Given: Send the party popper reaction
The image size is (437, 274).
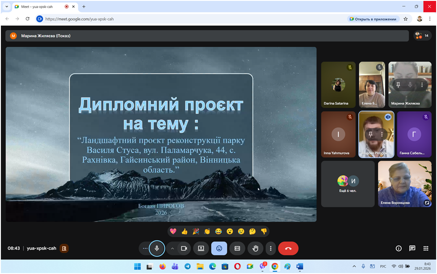Looking at the screenshot, I should pos(196,231).
